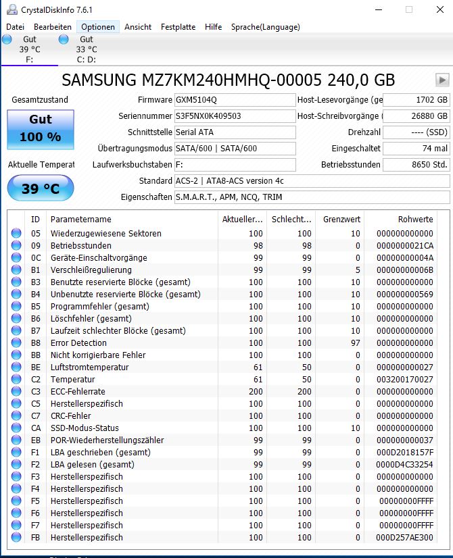Click the Betriebsstunden value 8650 Std.
Screen dimensions: 453x558
point(416,165)
